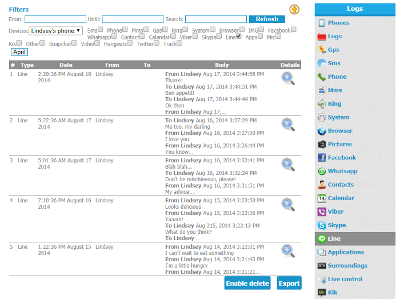Enable the Sms filter checkbox

click(x=101, y=29)
